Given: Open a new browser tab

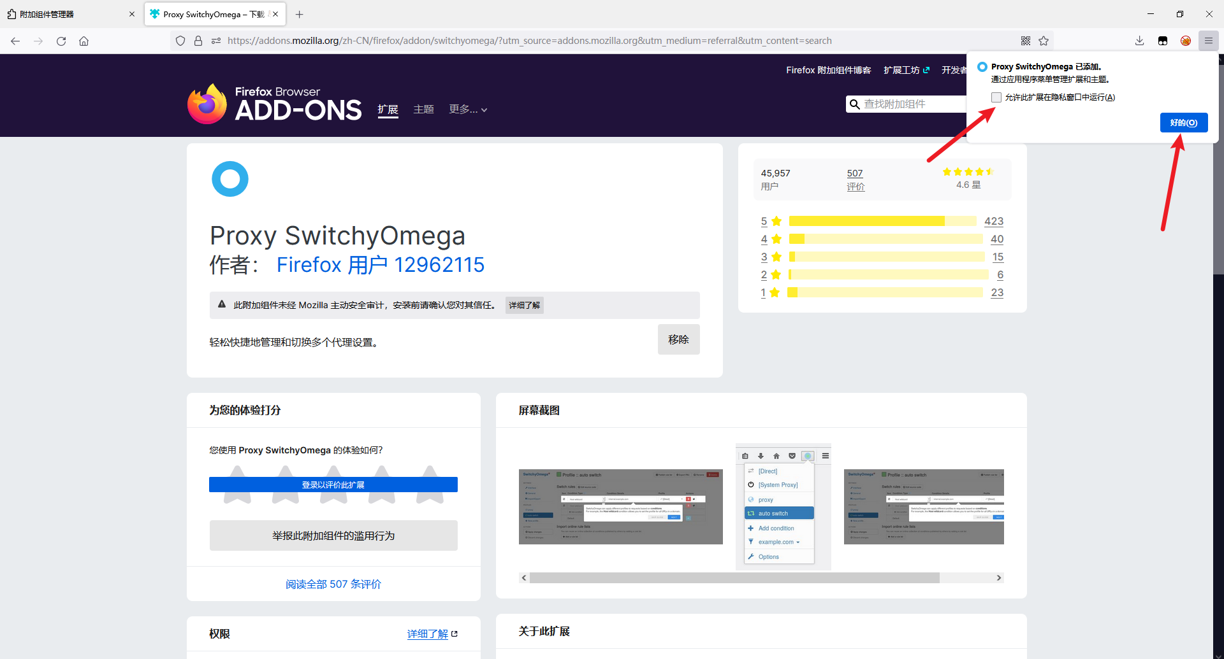Looking at the screenshot, I should (x=300, y=14).
